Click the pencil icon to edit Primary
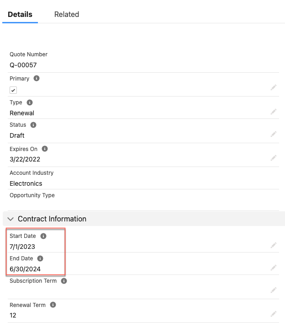285x323 pixels. tap(273, 87)
